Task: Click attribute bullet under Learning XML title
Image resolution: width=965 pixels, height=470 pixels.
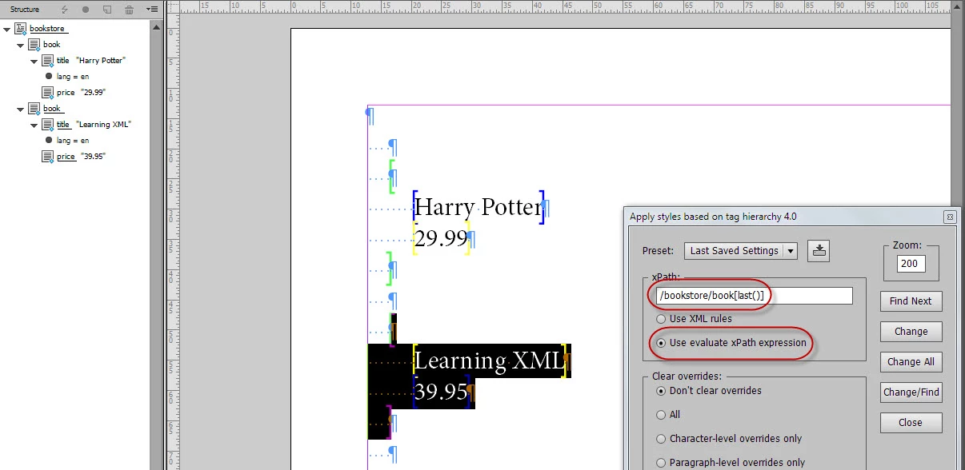Action: 49,141
